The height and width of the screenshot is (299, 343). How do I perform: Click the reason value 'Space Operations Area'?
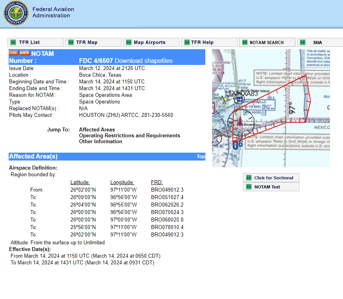(105, 95)
